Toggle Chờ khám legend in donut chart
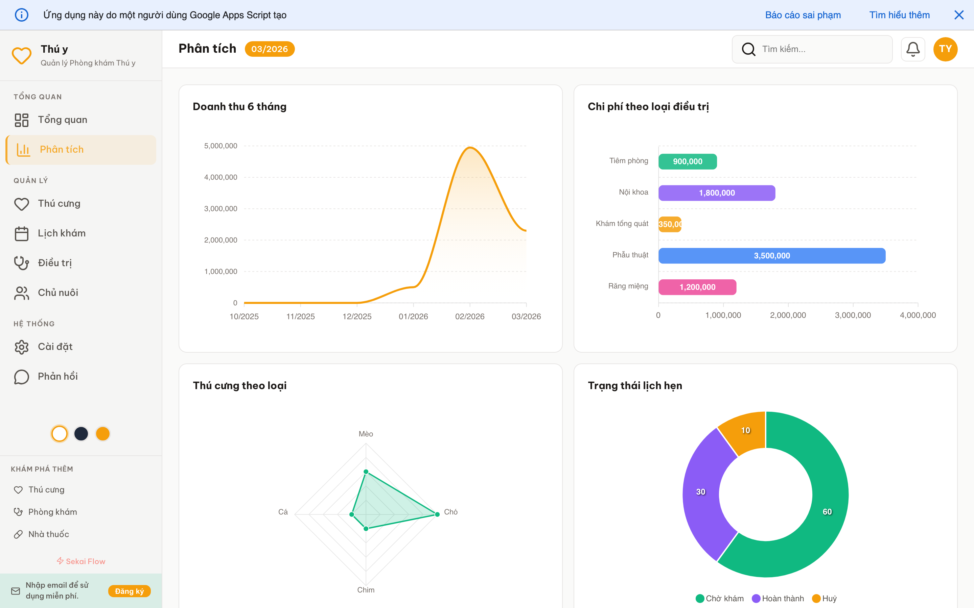974x608 pixels. pos(720,598)
